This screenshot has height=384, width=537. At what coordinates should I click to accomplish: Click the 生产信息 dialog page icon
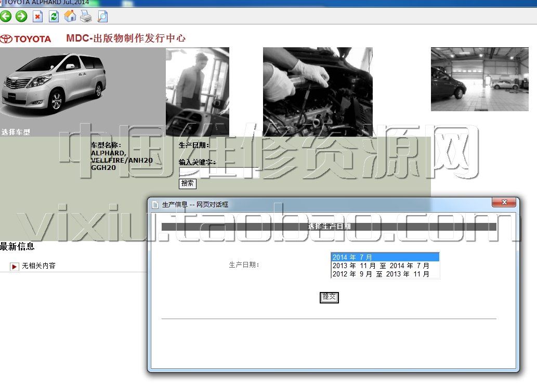(x=155, y=205)
